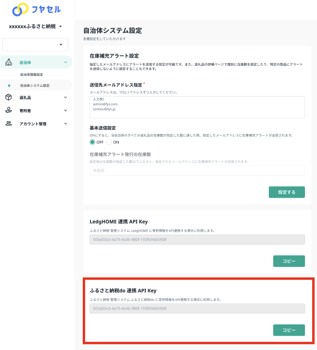Click the フヤセル logo icon
The image size is (317, 350).
pyautogui.click(x=21, y=9)
